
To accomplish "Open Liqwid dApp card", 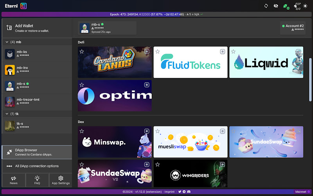I will pyautogui.click(x=266, y=62).
